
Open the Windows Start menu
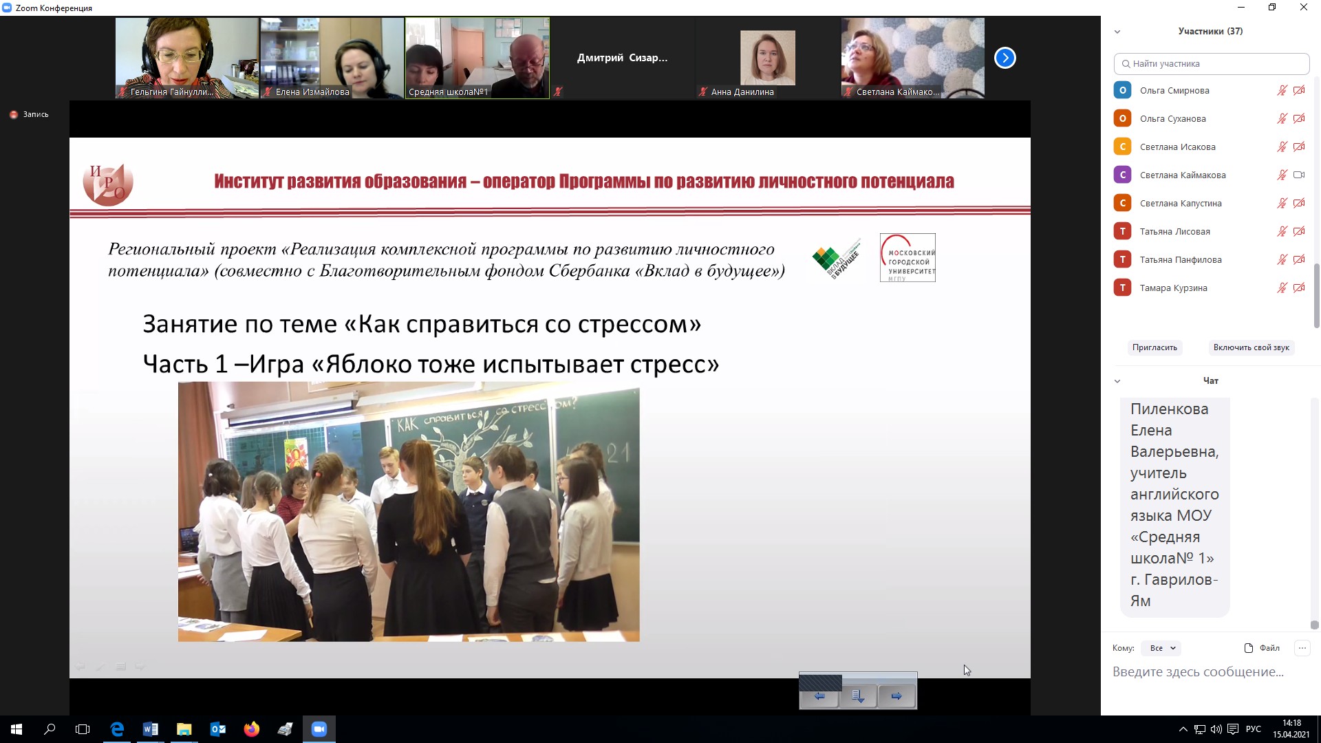click(17, 729)
